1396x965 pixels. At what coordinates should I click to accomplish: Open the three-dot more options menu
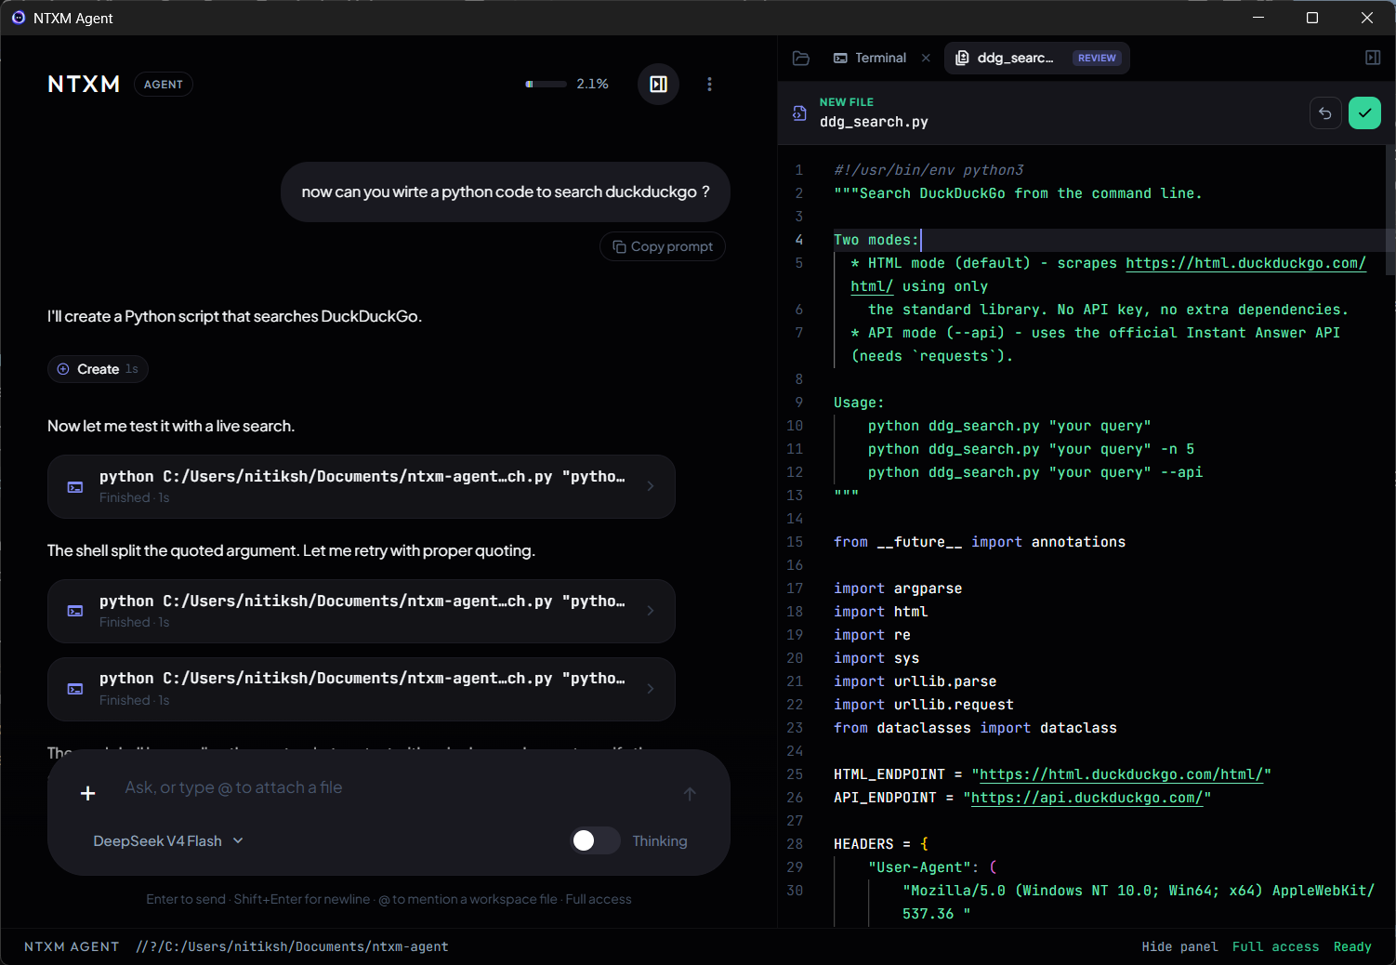pos(709,85)
